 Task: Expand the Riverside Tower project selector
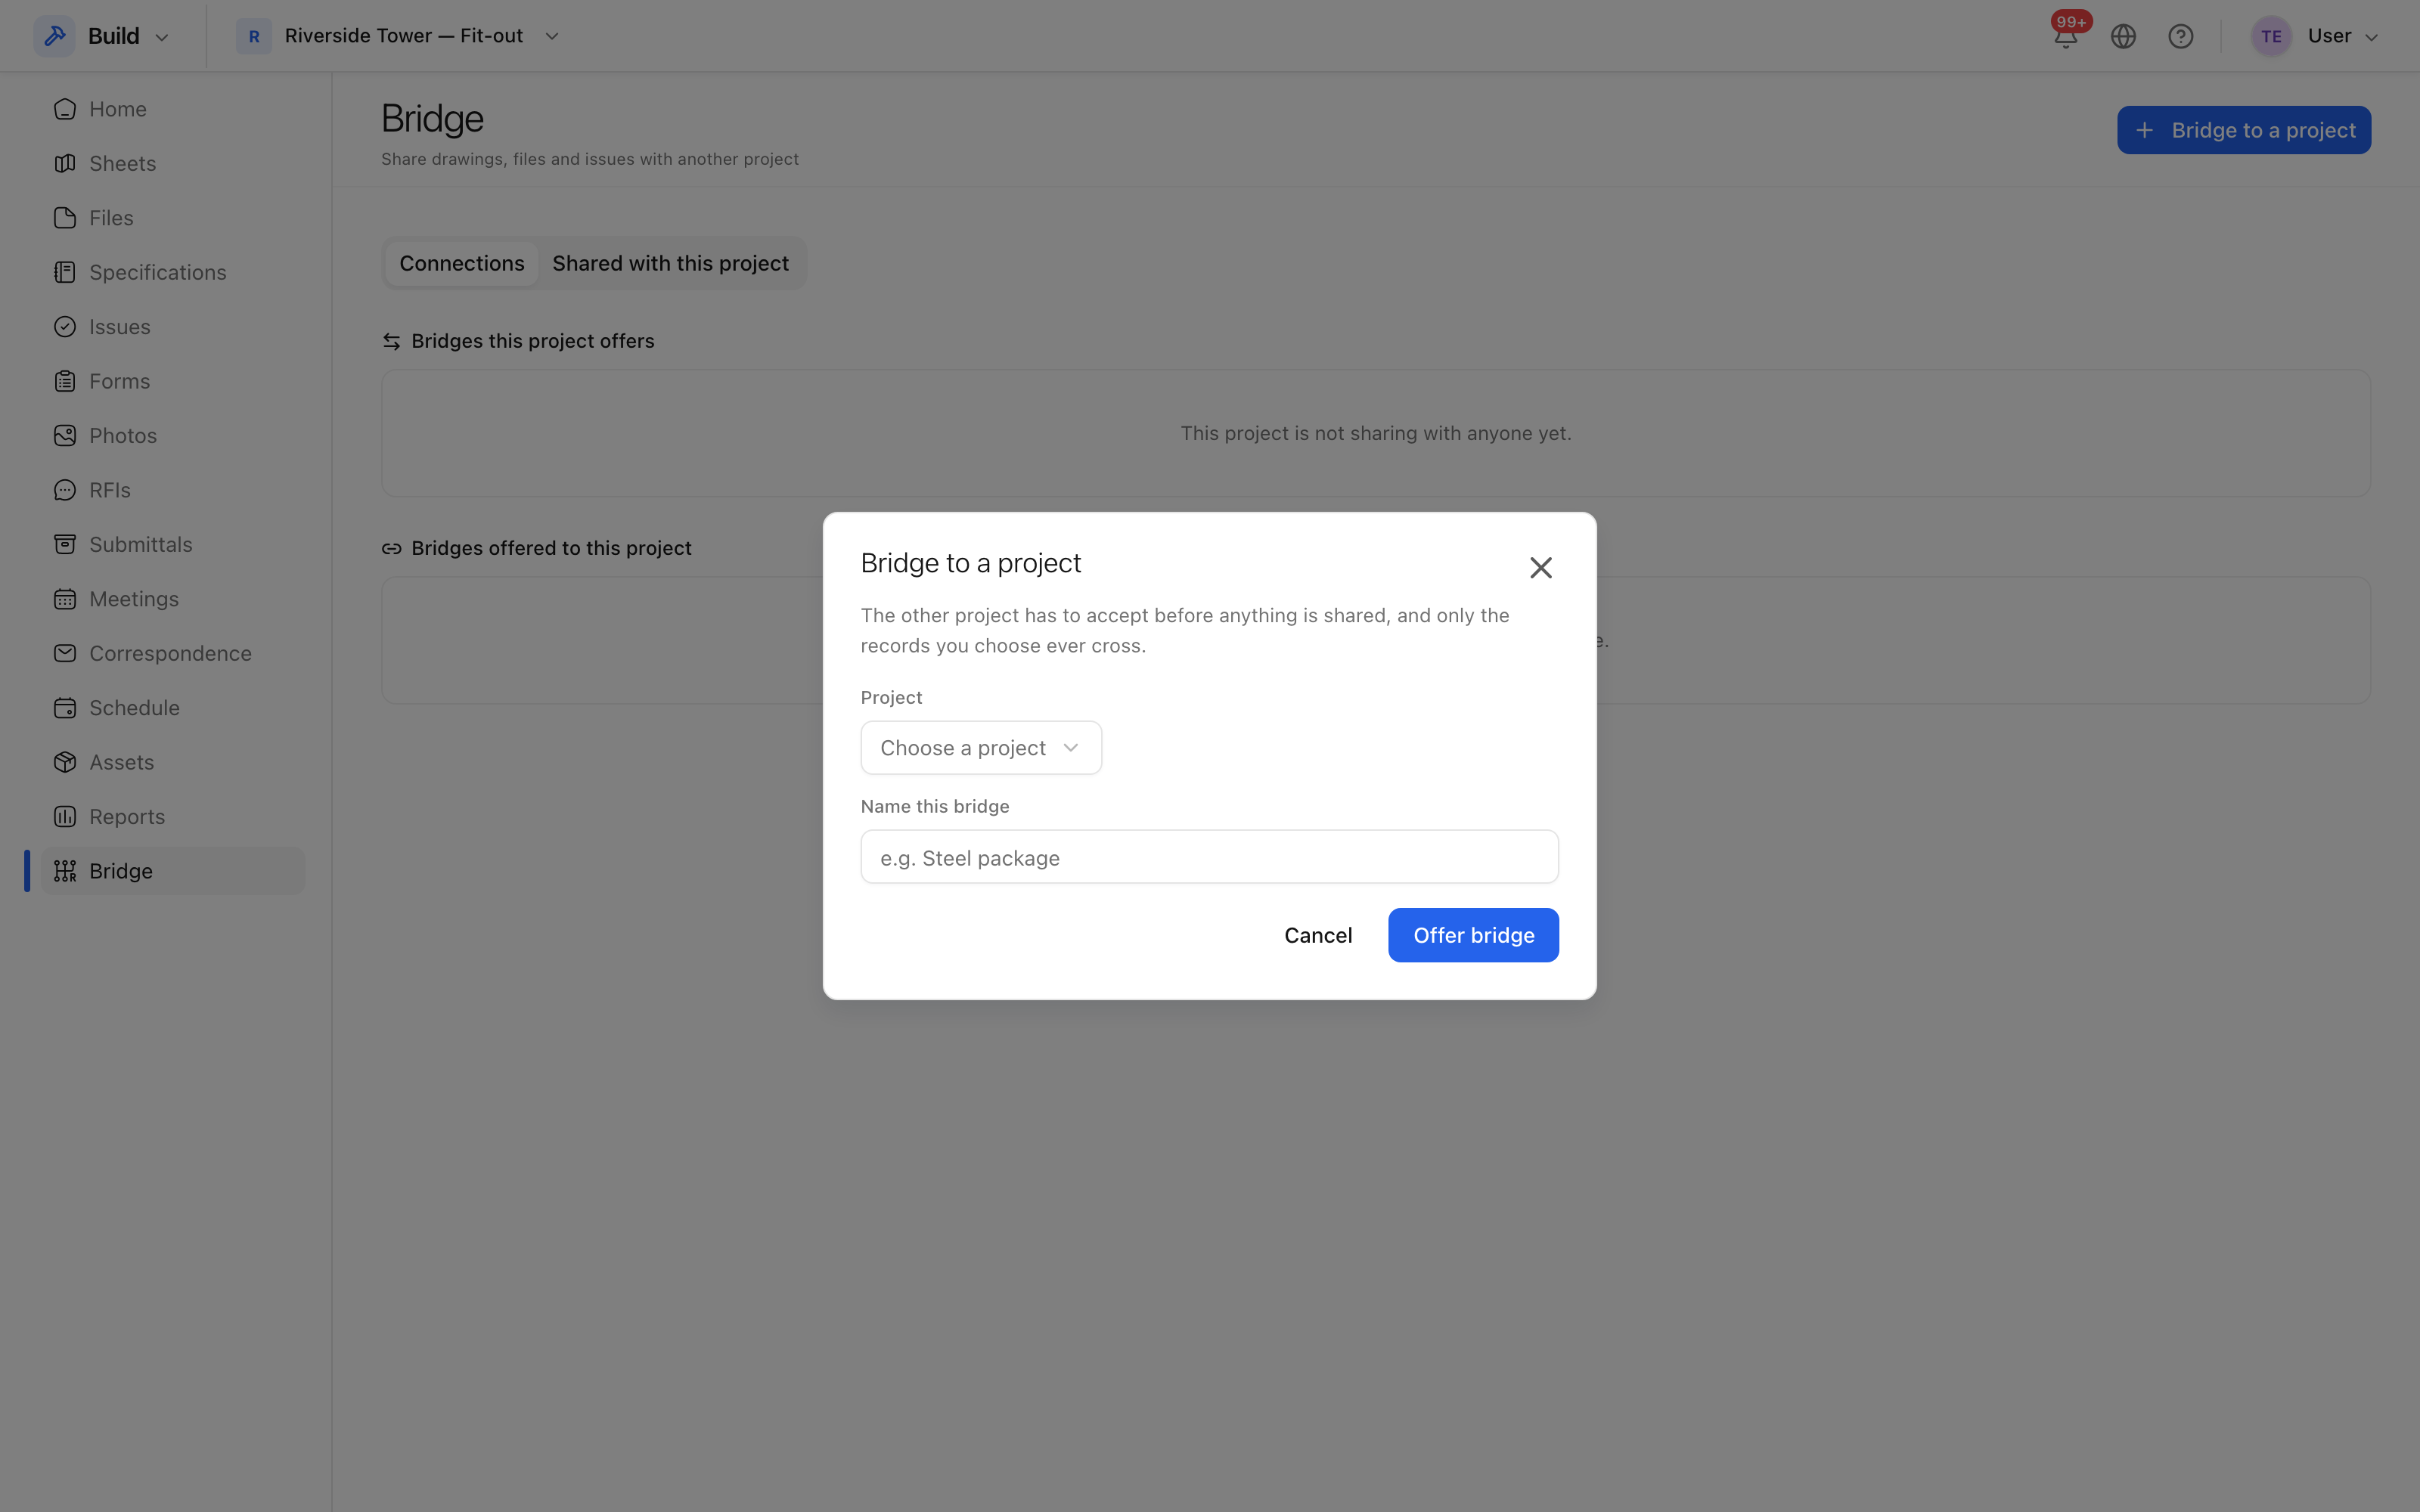(x=398, y=36)
